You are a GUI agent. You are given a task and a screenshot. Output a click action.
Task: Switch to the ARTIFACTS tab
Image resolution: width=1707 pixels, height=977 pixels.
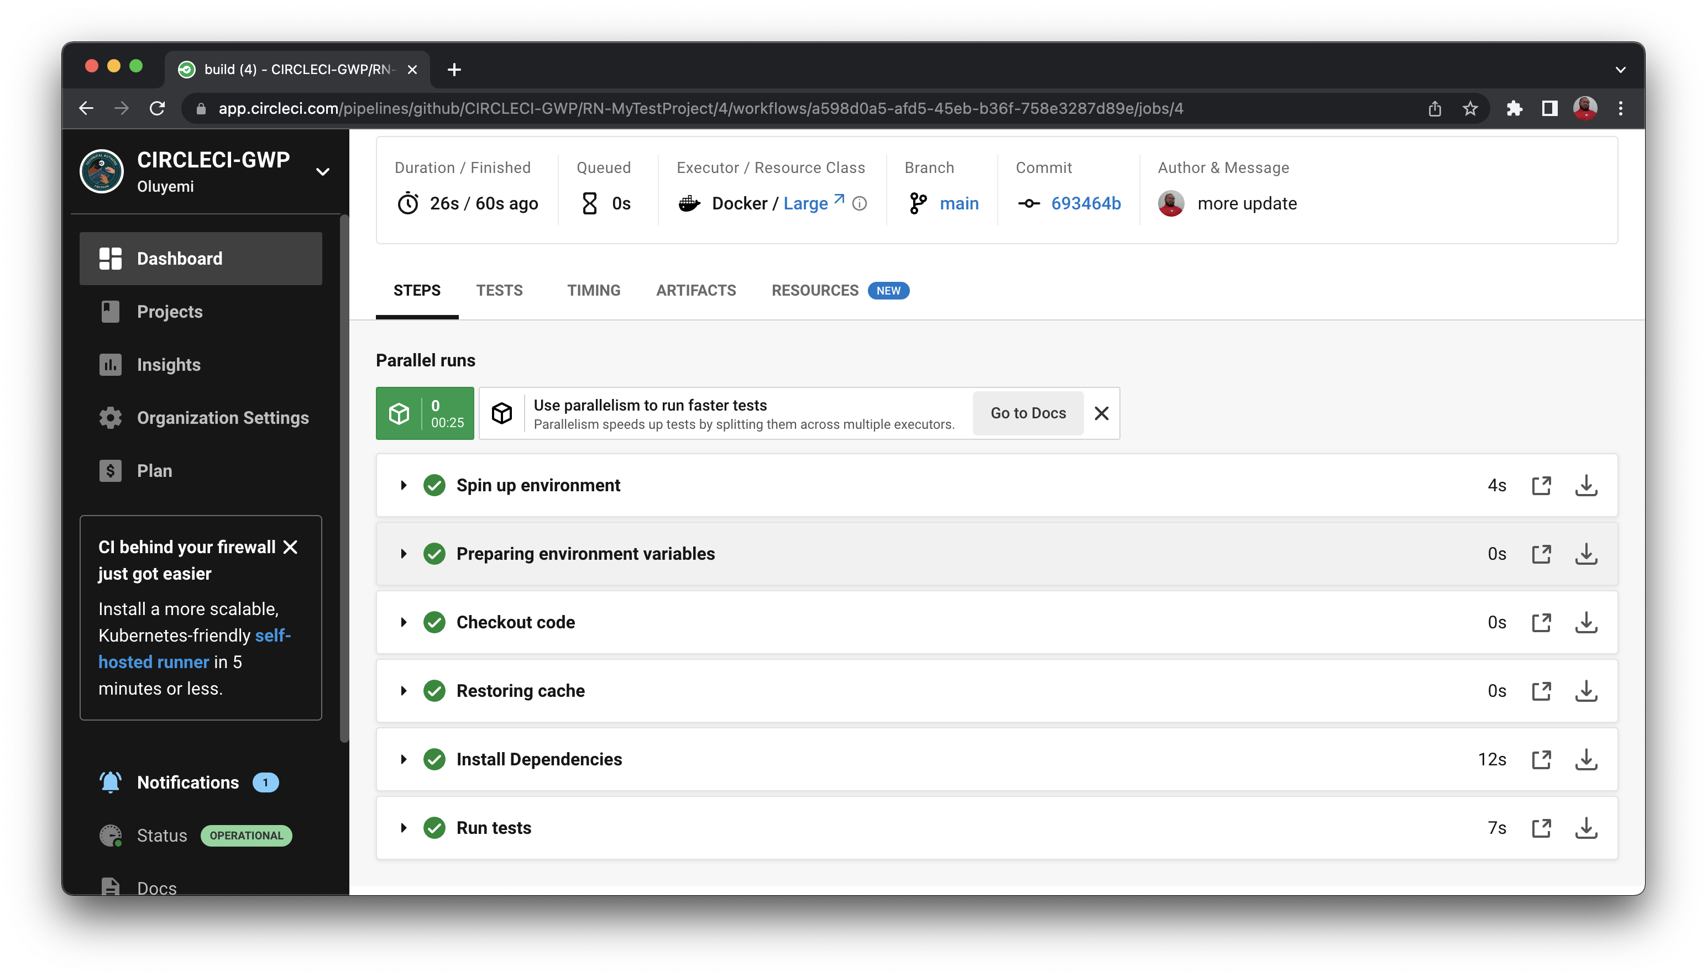(x=695, y=291)
